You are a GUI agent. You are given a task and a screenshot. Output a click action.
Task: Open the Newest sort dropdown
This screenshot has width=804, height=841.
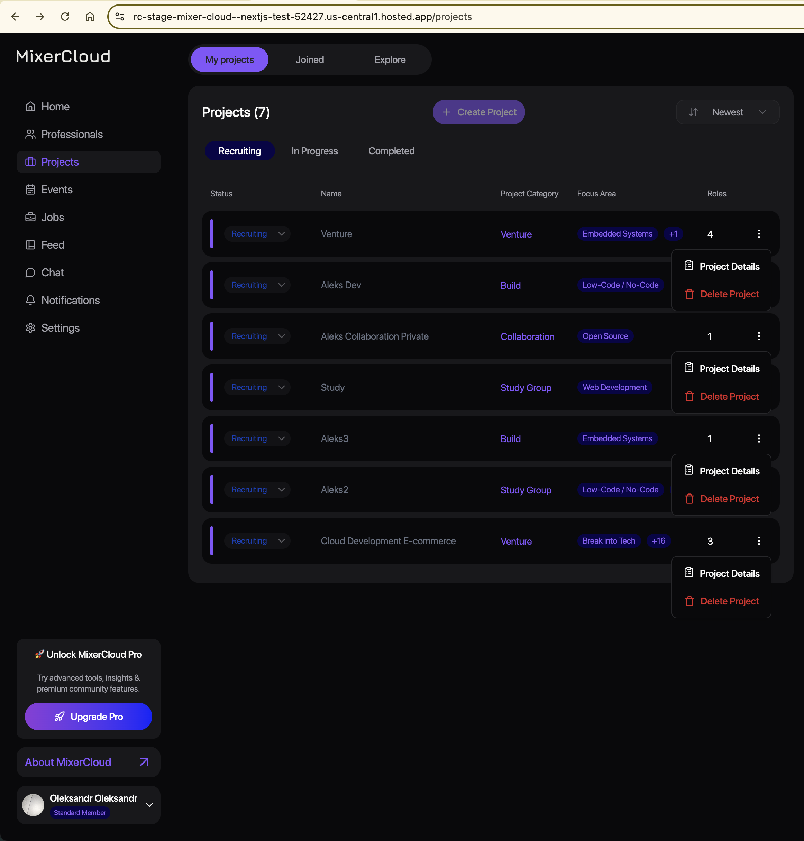pos(727,112)
